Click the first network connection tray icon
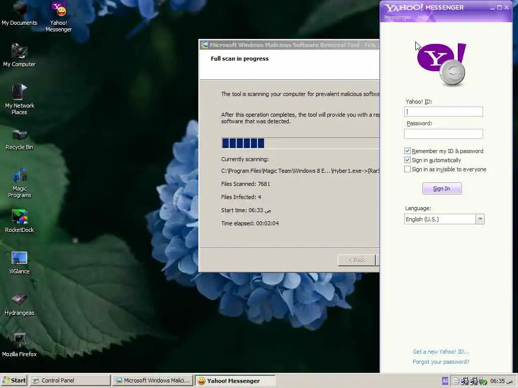This screenshot has width=518, height=388. [x=465, y=381]
